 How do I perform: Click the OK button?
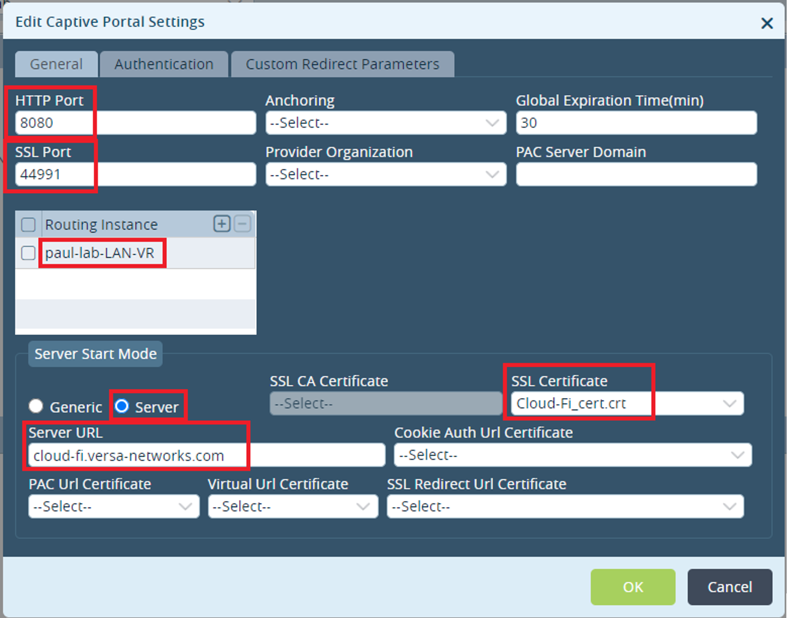click(x=633, y=587)
